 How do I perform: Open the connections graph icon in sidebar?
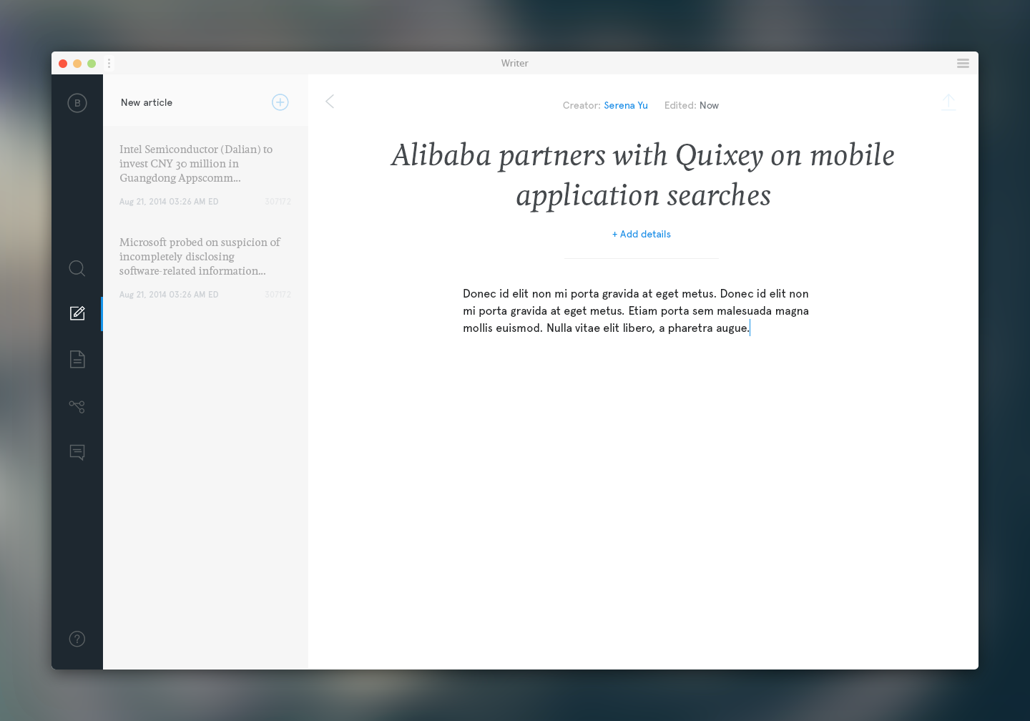click(x=77, y=406)
